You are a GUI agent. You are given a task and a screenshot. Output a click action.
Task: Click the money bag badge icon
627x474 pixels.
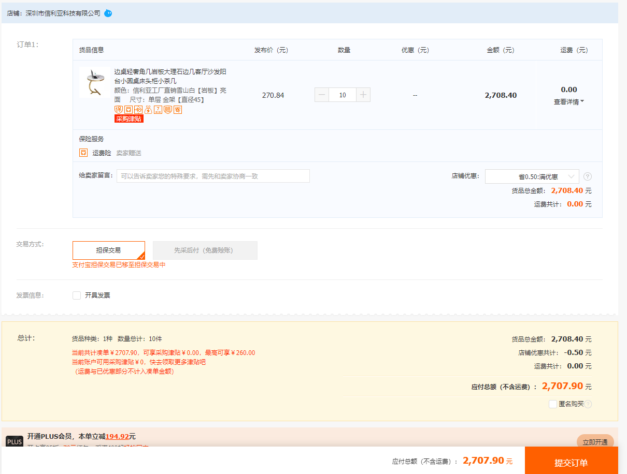tap(148, 110)
